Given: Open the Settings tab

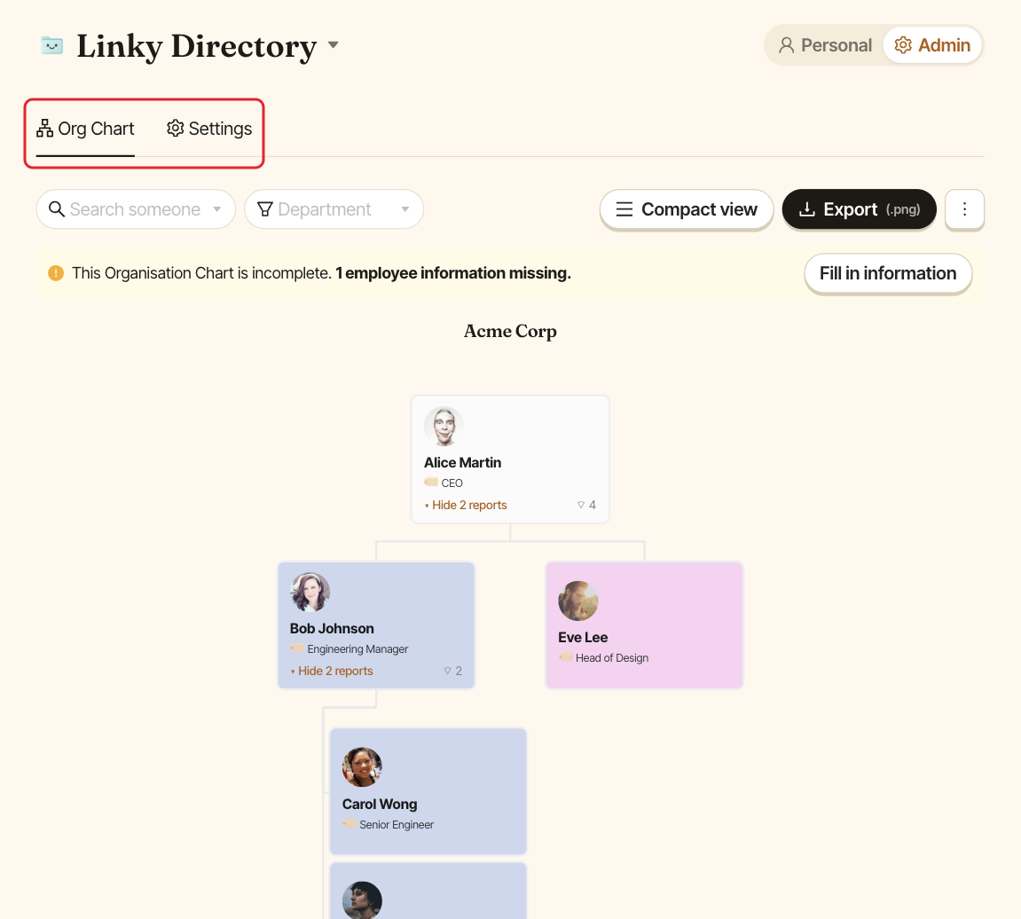Looking at the screenshot, I should [x=209, y=129].
